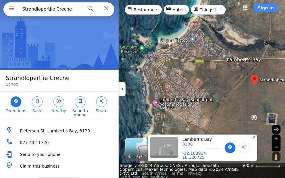Open the hamburger main menu

click(x=12, y=9)
